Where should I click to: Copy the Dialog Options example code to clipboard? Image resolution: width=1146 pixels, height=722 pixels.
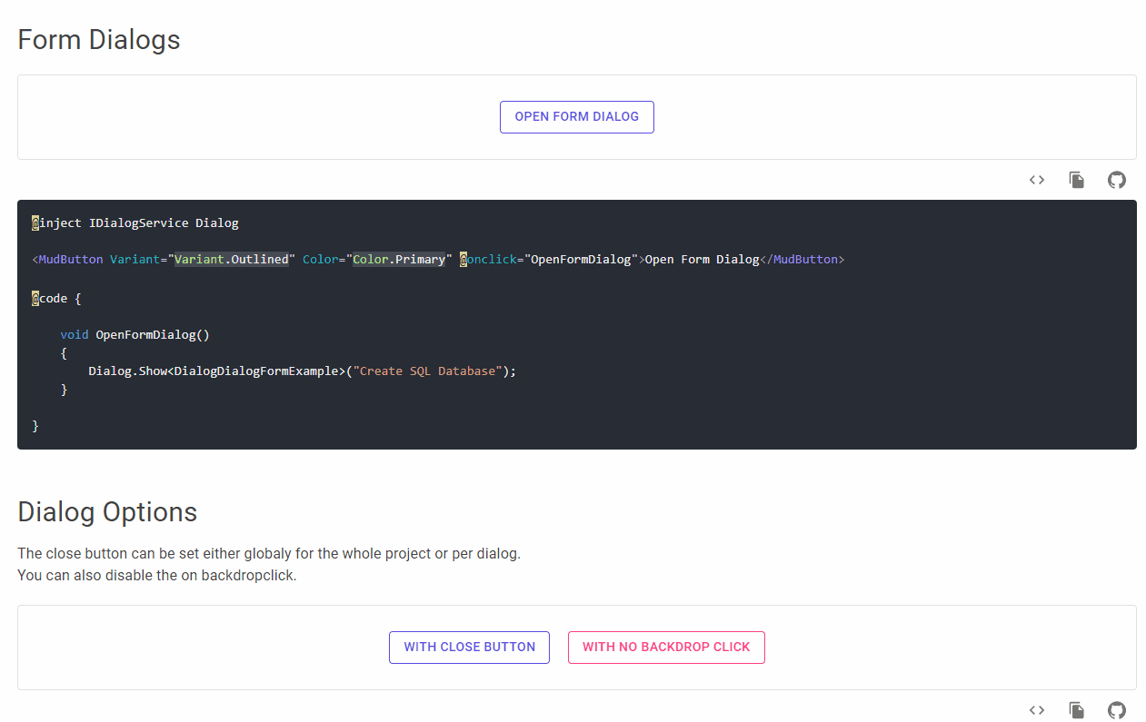(1076, 709)
